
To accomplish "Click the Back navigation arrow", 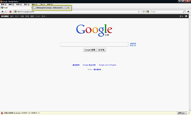I will point(3,12).
